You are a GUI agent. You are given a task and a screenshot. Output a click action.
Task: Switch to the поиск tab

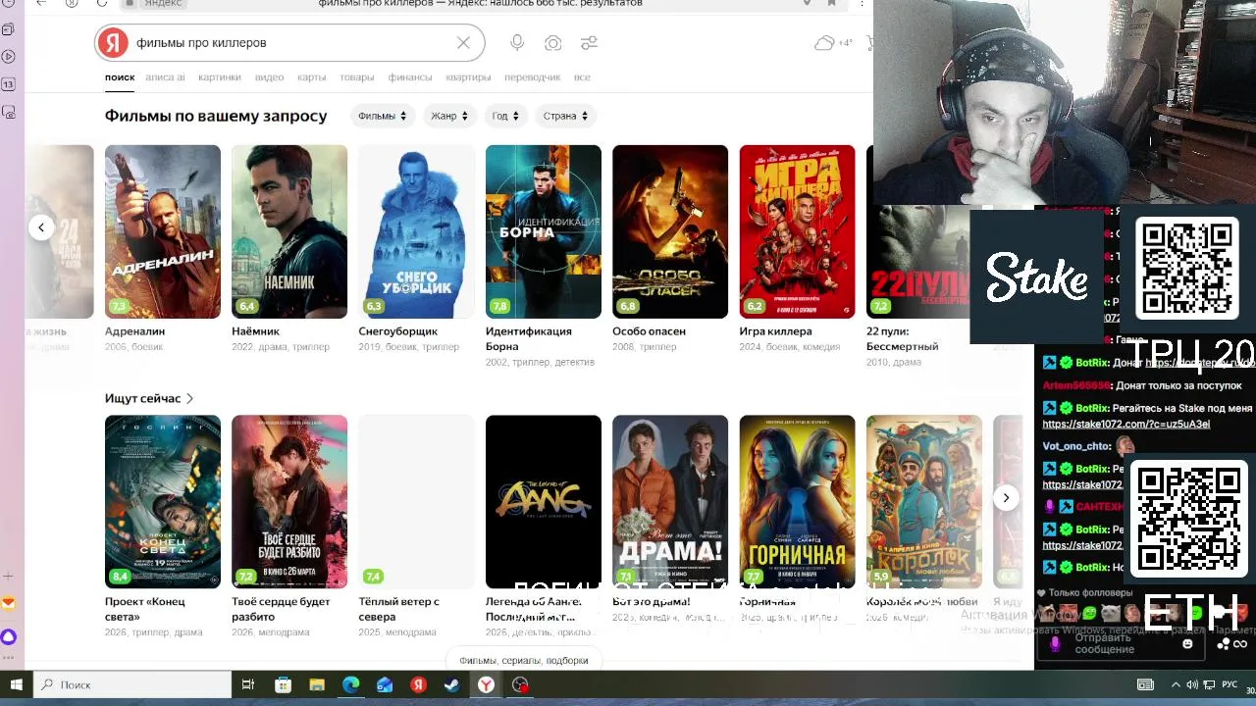[x=120, y=77]
